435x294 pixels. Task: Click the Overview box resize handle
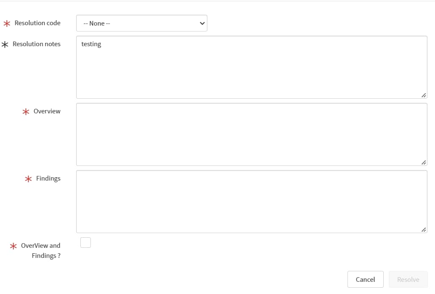tap(424, 163)
